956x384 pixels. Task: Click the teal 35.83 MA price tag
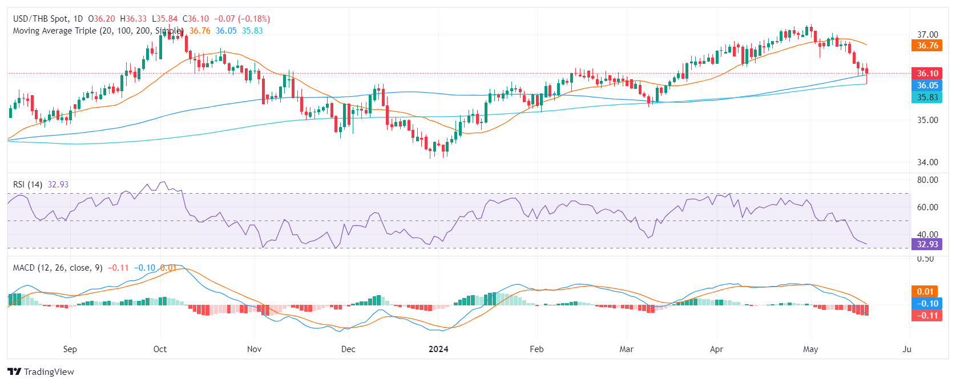pos(927,97)
